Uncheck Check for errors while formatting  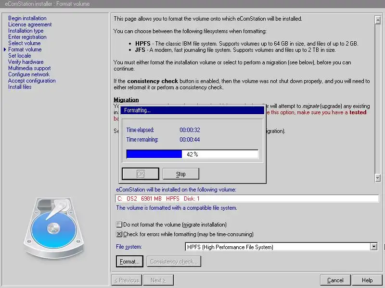pyautogui.click(x=119, y=234)
